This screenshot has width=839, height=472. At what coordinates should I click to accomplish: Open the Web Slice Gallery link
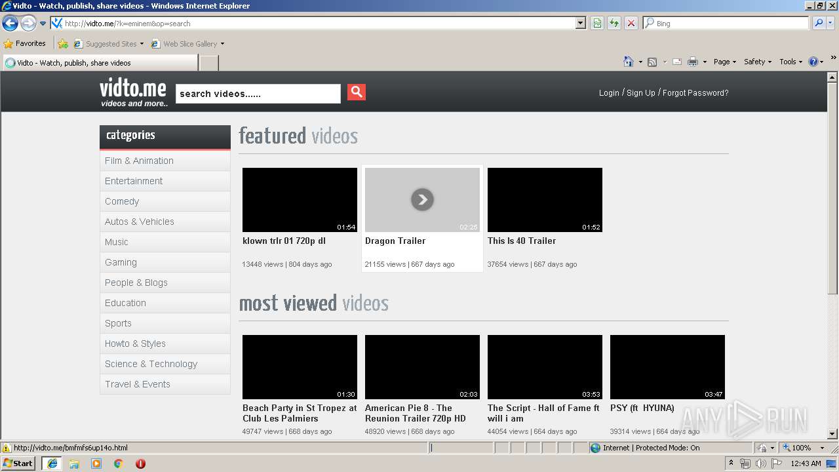[x=188, y=44]
